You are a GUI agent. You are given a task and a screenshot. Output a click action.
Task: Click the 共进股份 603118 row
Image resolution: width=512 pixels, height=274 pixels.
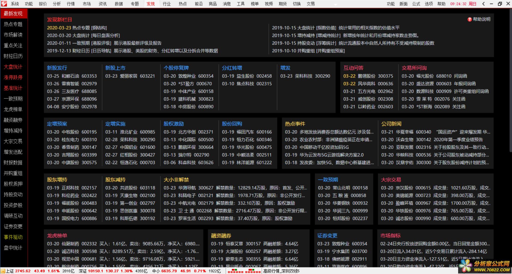click(x=130, y=188)
